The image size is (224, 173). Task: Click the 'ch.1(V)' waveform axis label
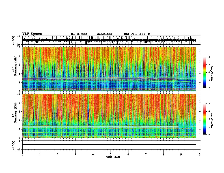(x=14, y=40)
